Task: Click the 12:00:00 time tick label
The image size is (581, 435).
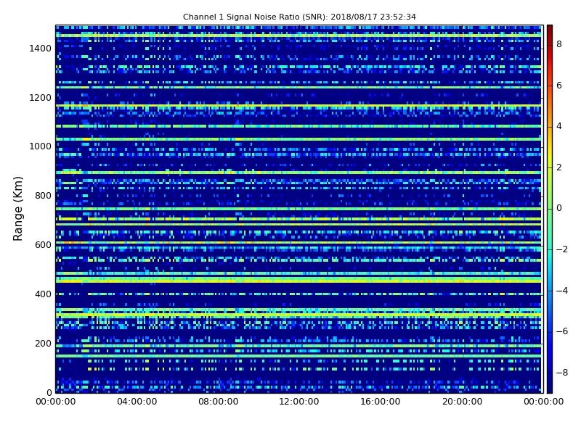Action: pyautogui.click(x=299, y=402)
